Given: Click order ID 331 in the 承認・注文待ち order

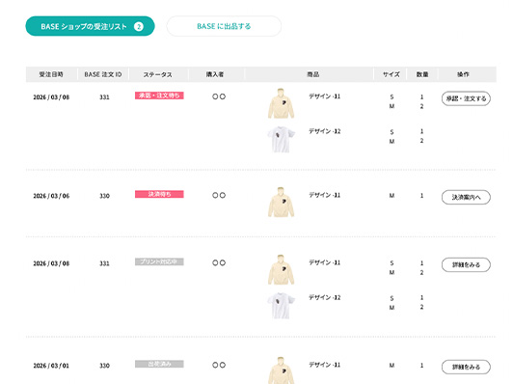Looking at the screenshot, I should tap(104, 96).
